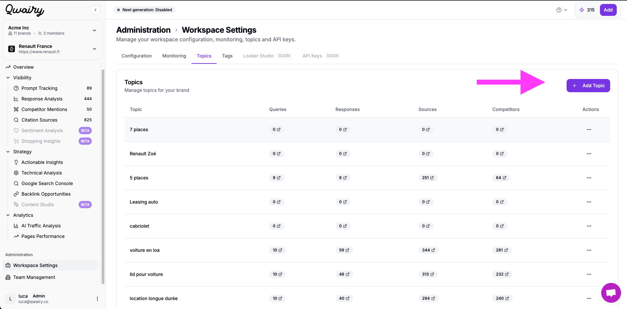Click the luca avatar circle

[x=10, y=299]
